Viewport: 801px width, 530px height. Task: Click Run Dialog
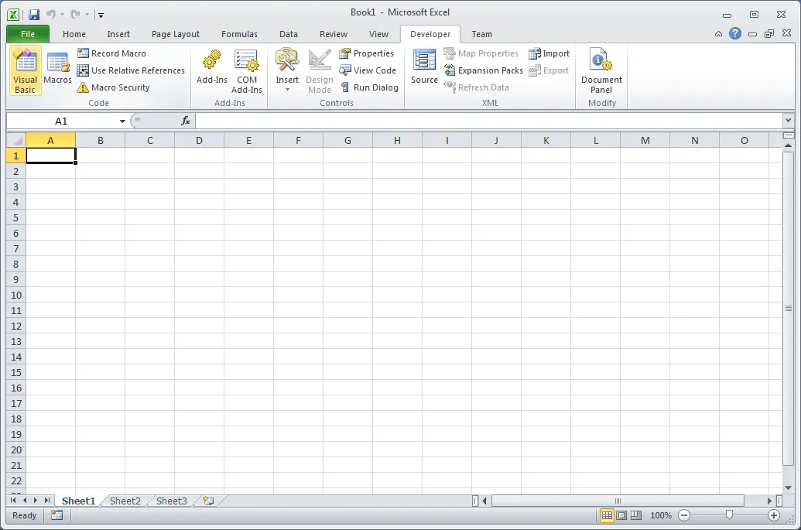(x=369, y=87)
